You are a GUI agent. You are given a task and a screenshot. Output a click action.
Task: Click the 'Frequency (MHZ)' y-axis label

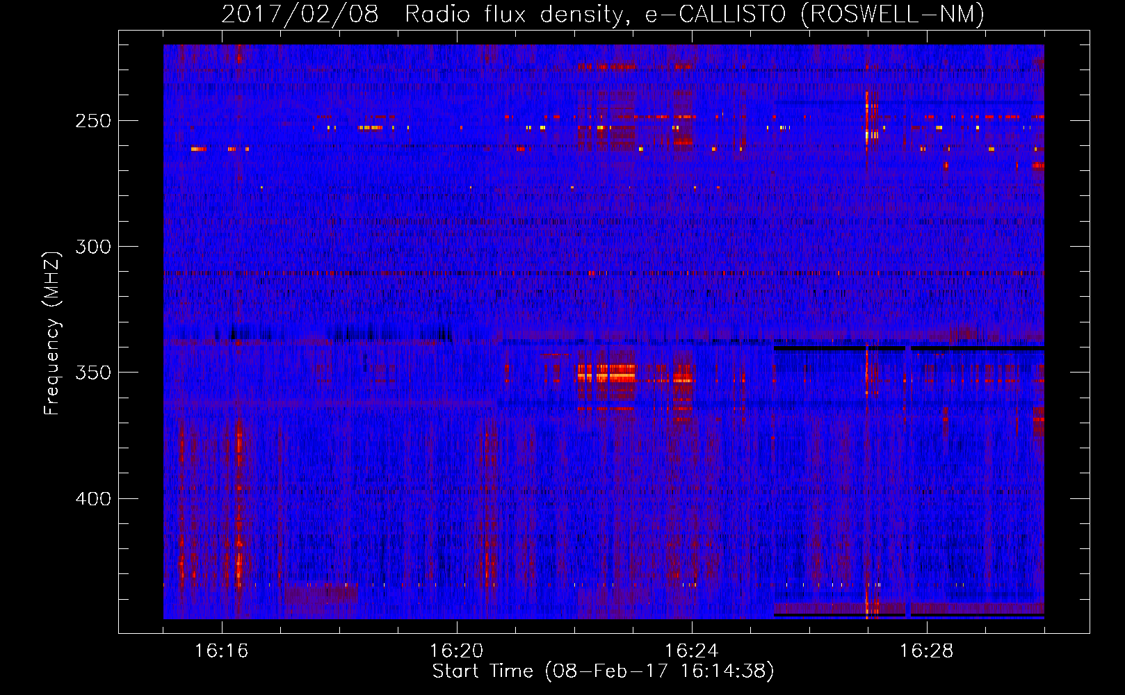(x=52, y=334)
